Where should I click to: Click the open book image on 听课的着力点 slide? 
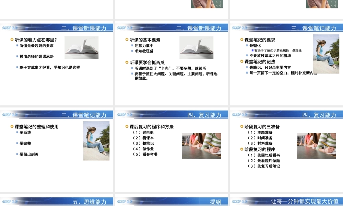81,47
